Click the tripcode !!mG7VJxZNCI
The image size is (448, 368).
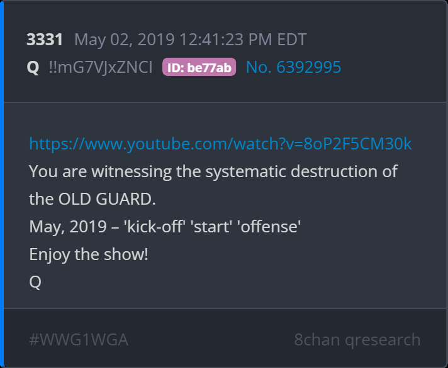click(x=101, y=67)
